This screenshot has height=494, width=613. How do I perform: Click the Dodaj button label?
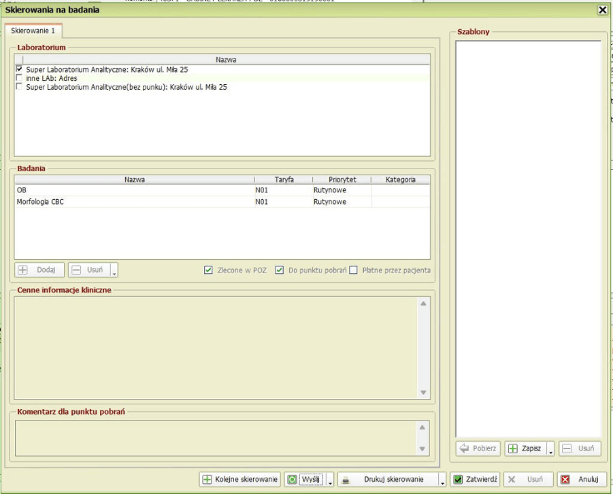(x=46, y=270)
